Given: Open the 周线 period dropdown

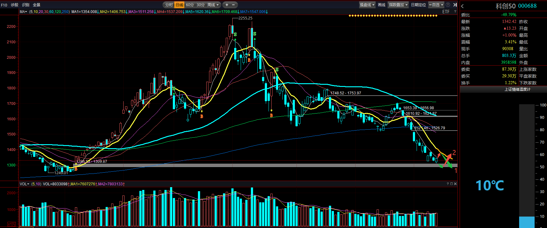Looking at the screenshot, I should click(x=213, y=5).
